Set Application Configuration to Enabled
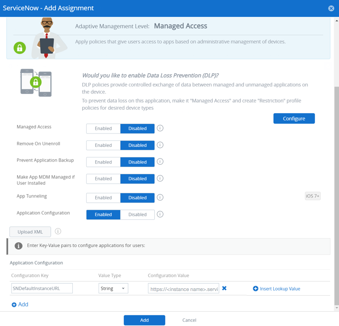The height and width of the screenshot is (326, 339). (x=103, y=215)
